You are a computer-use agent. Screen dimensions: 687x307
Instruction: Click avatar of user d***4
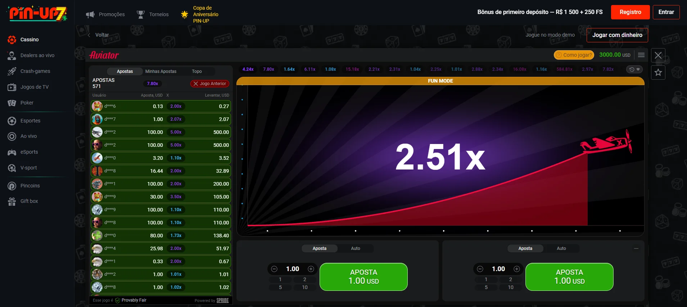click(97, 248)
